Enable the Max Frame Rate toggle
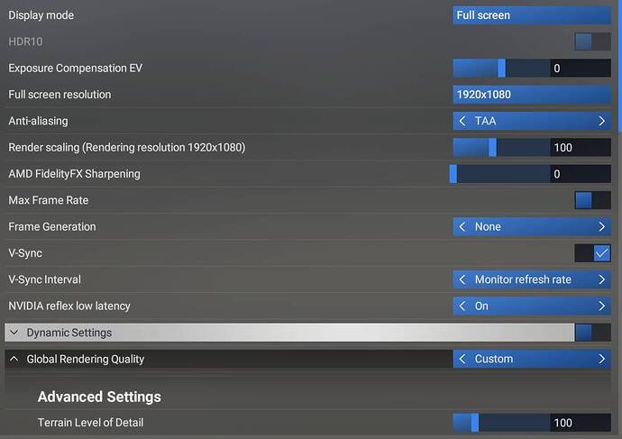Screen dimensions: 622x439 592,200
